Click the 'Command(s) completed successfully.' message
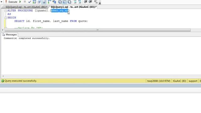This screenshot has width=201, height=113. (x=27, y=38)
